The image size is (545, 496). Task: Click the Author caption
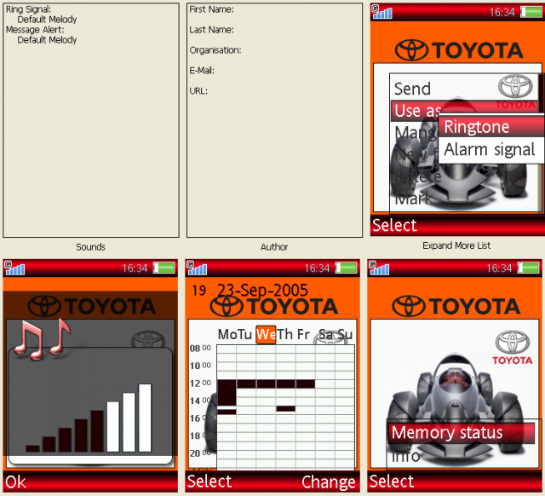click(x=274, y=247)
